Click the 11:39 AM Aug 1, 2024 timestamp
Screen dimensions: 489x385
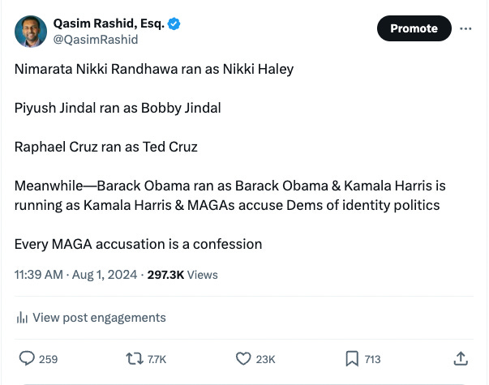coord(75,275)
